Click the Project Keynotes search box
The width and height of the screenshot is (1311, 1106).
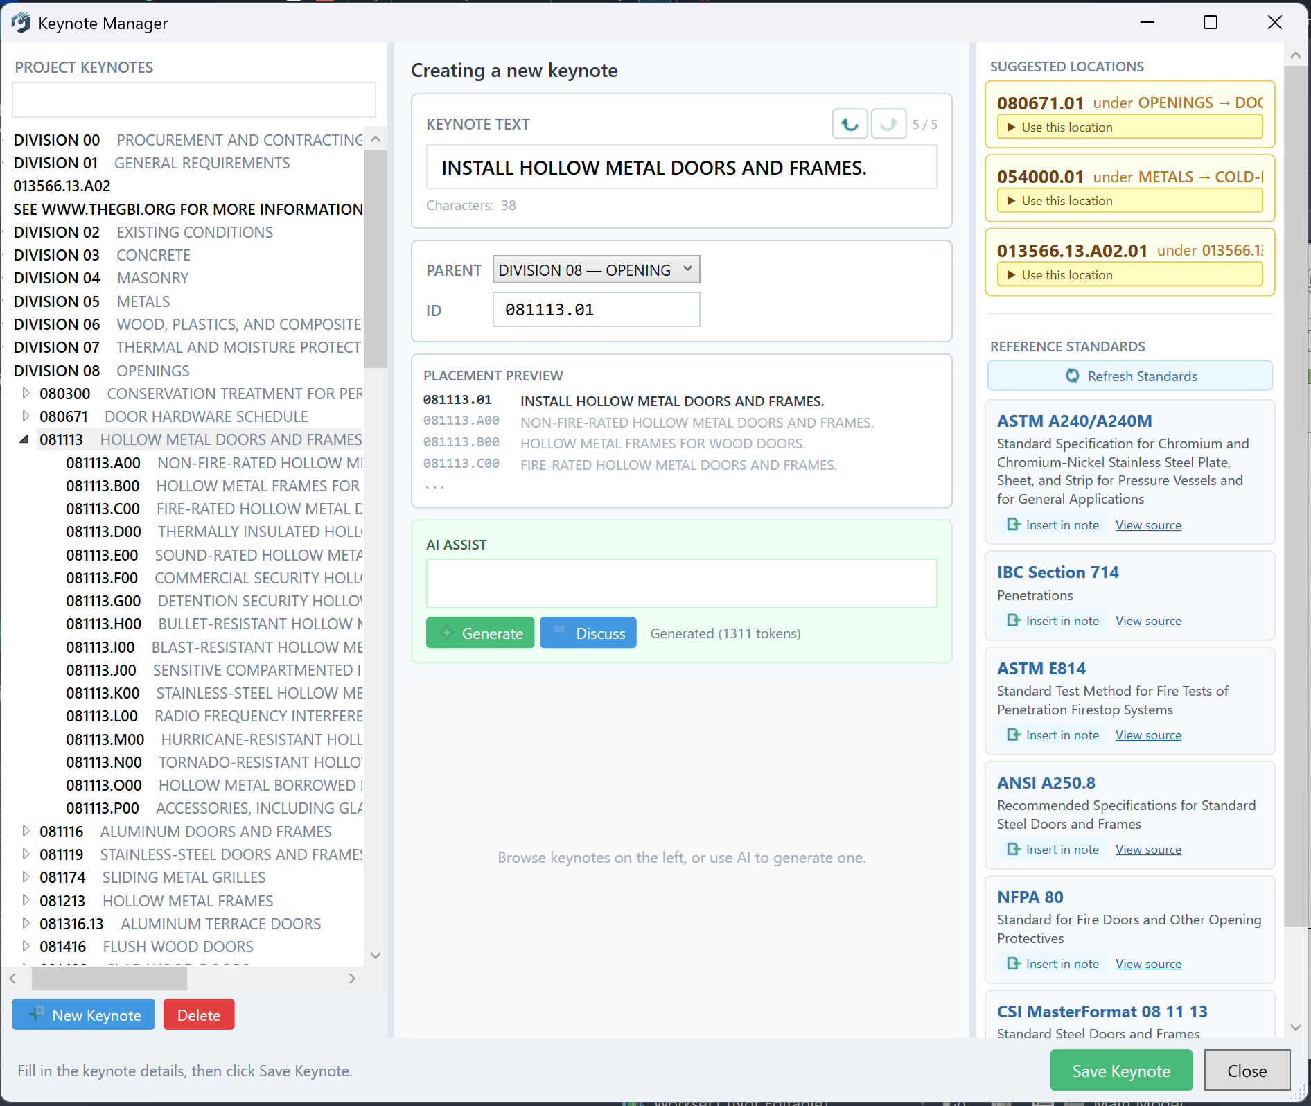[x=193, y=99]
